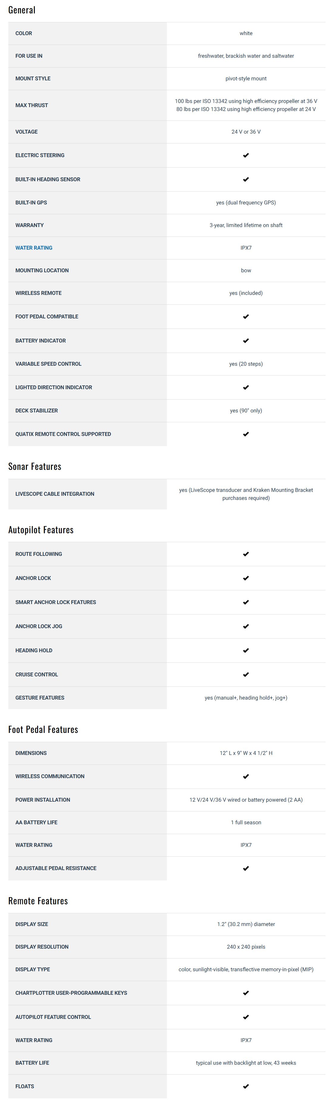Screen dimensions: 326x1101
Task: Click the Cruise Control checkmark icon
Action: point(246,675)
